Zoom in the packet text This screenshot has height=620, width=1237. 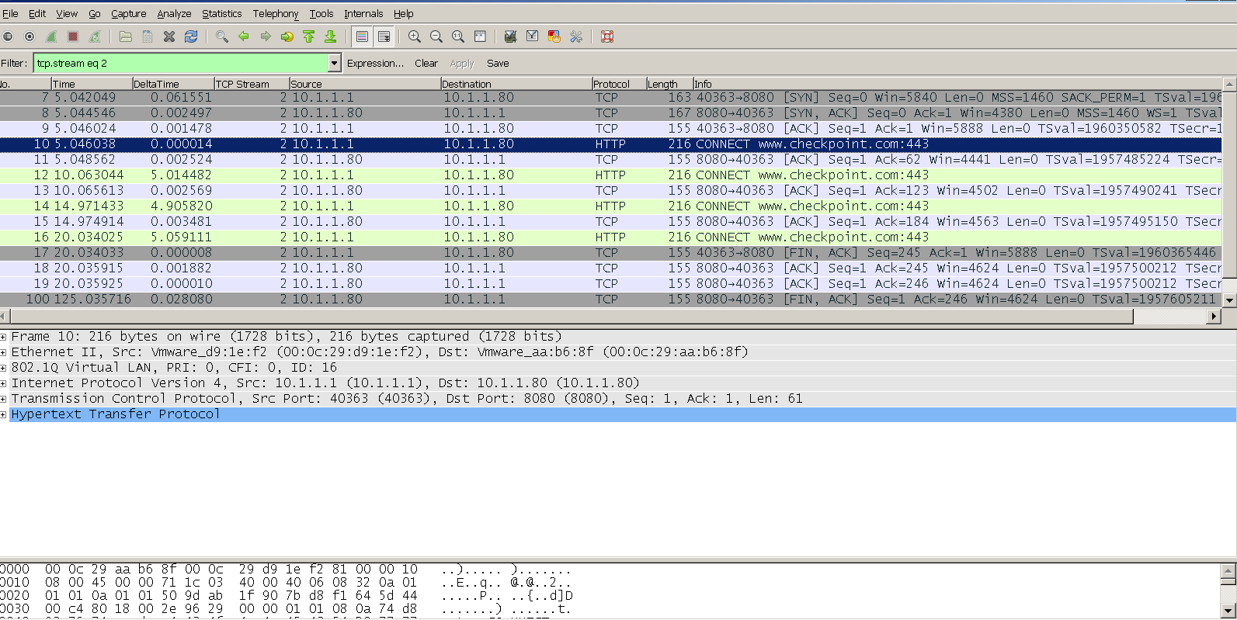pyautogui.click(x=415, y=36)
